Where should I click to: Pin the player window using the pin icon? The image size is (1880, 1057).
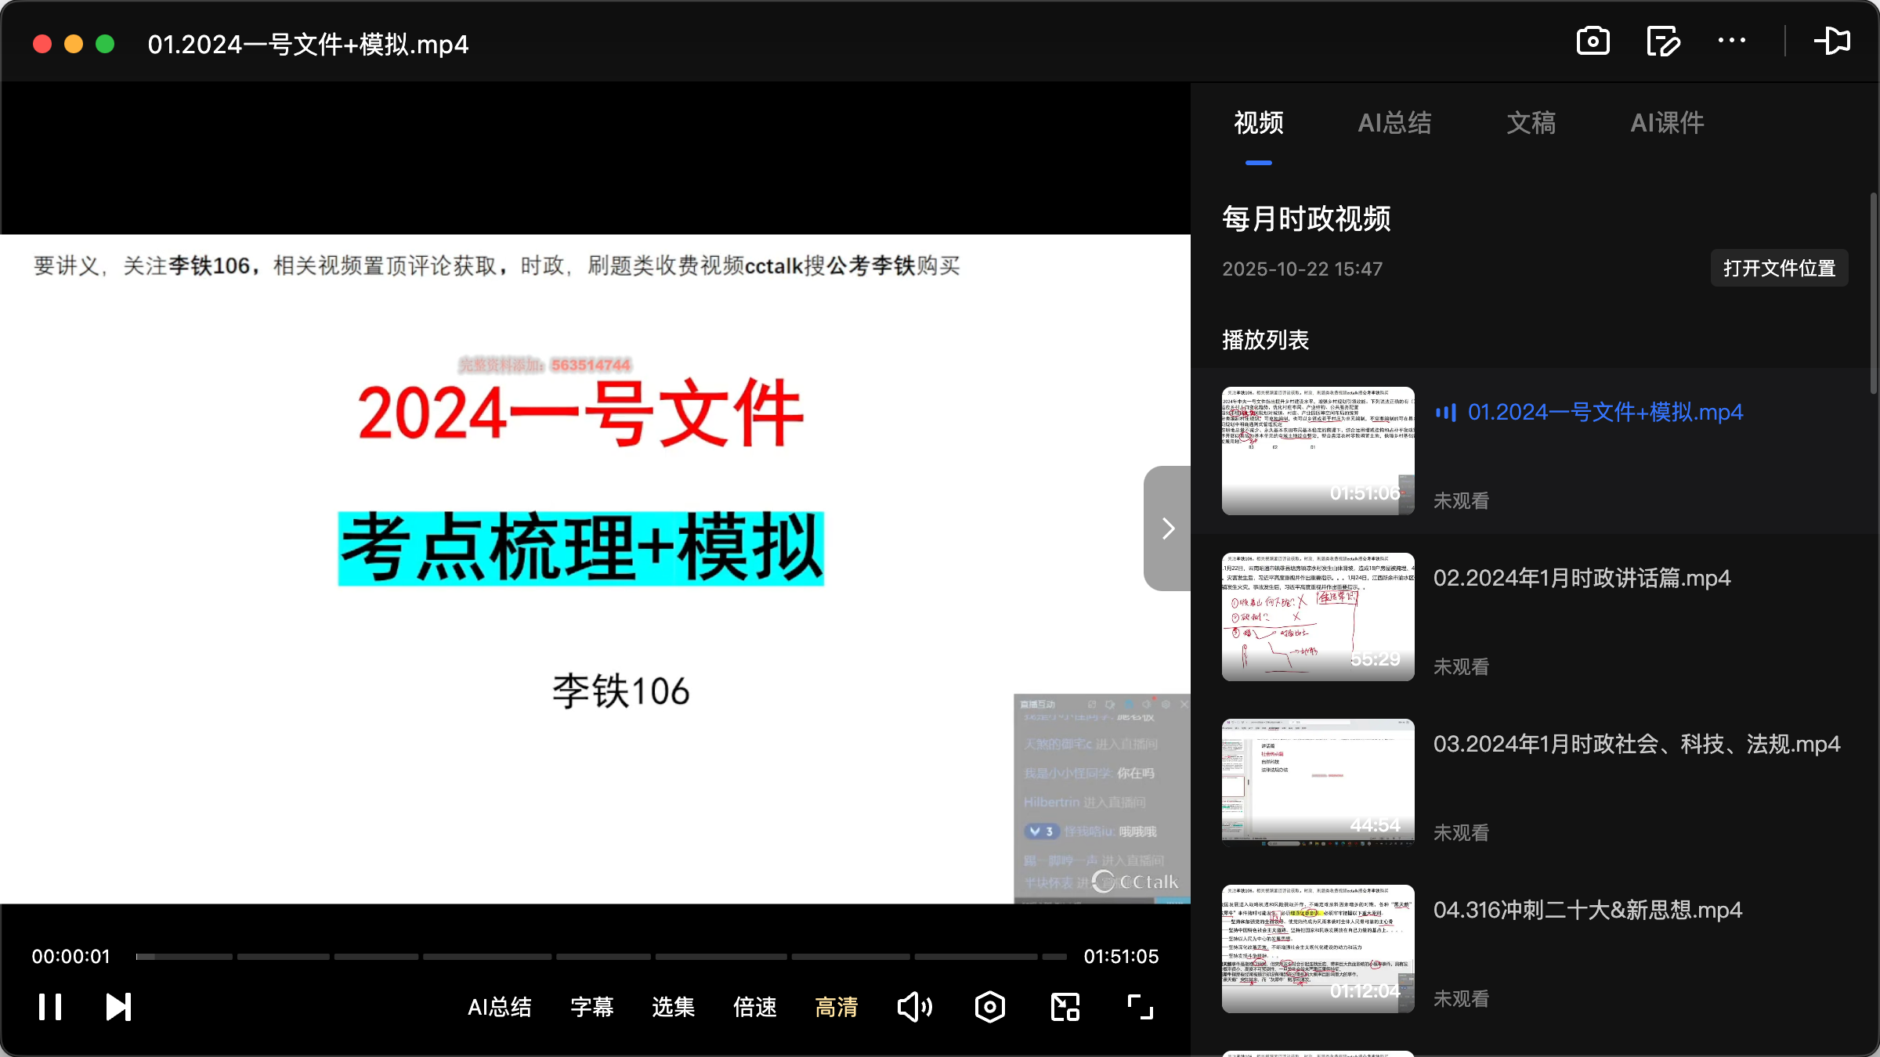(1833, 41)
